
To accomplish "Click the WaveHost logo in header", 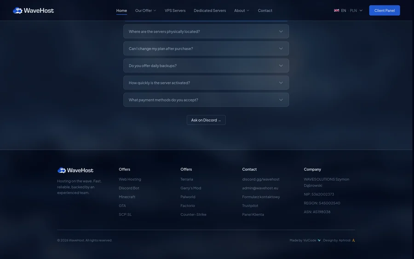I will pyautogui.click(x=33, y=11).
